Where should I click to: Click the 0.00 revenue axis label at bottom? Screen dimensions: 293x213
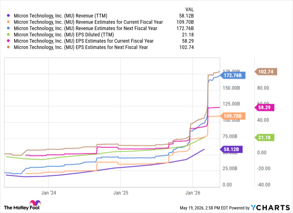point(227,185)
